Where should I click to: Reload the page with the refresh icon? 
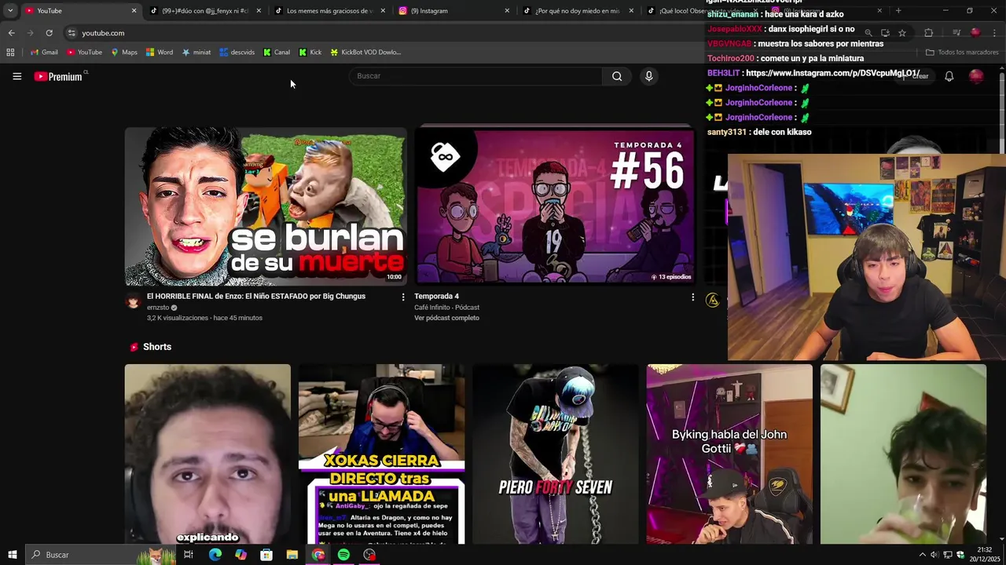pos(49,33)
